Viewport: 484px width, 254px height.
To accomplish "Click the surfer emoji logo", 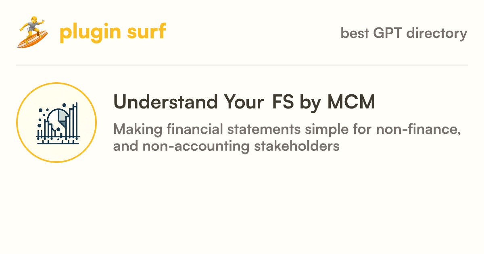I will point(33,32).
